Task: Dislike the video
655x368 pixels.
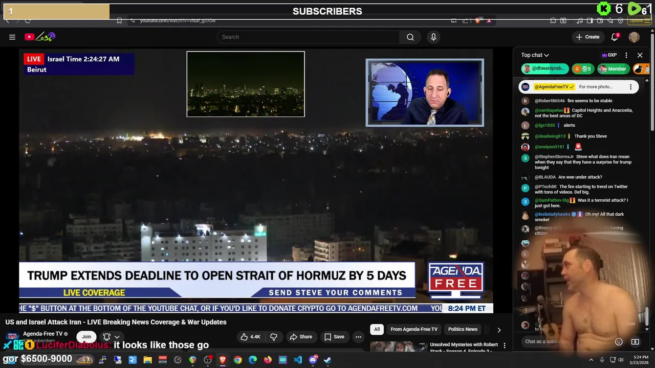Action: 274,337
